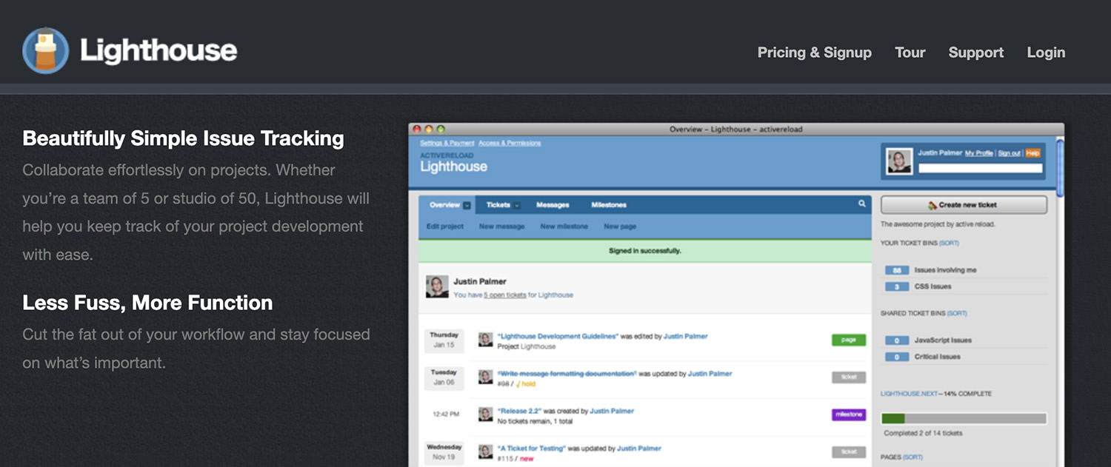Click the yellow window minimize button
The image size is (1111, 467).
point(428,129)
